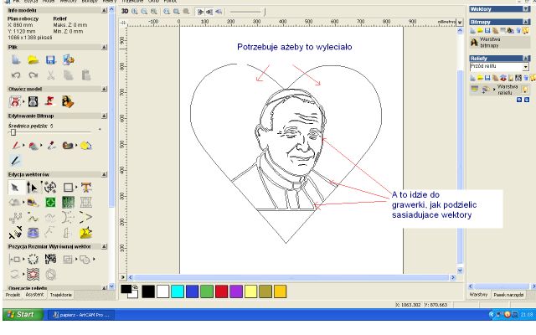Click the yellow star vector tool
The height and width of the screenshot is (335, 536).
tap(85, 233)
